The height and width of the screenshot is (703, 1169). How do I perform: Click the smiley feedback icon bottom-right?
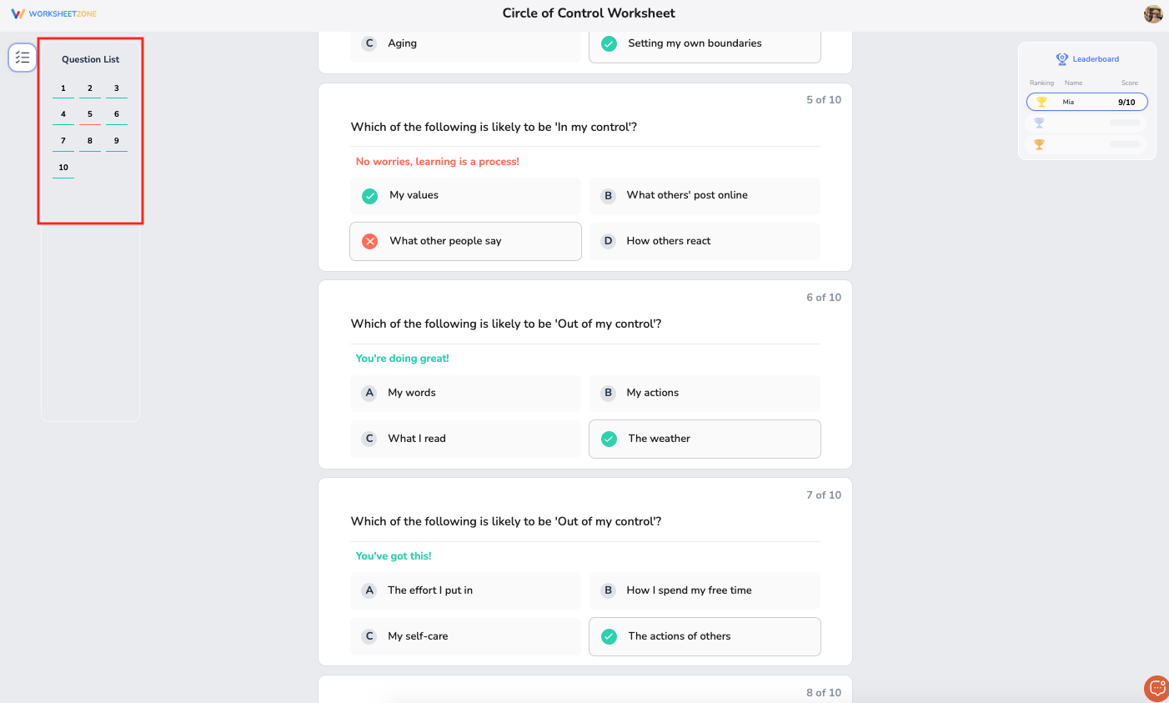1156,689
